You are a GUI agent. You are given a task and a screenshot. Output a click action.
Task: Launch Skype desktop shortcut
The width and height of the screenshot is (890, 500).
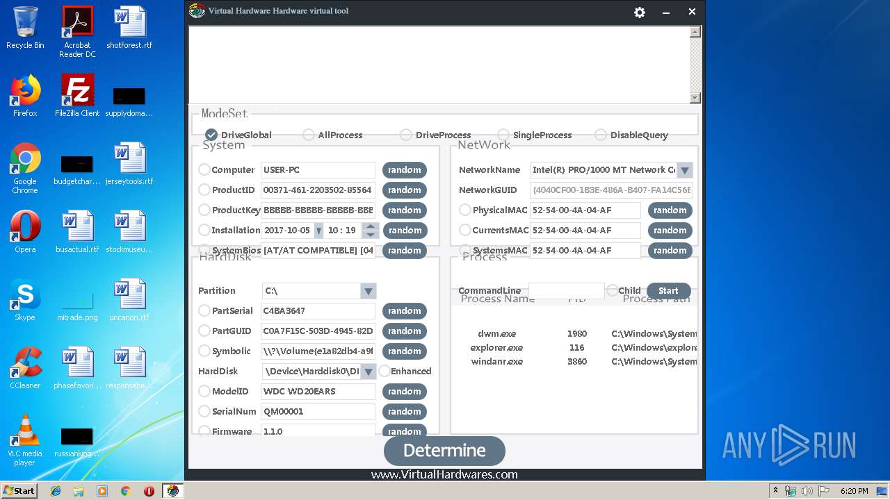coord(25,301)
